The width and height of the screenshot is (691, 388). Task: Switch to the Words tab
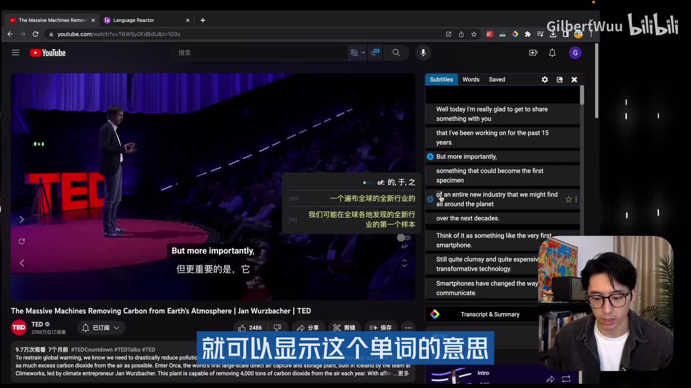[x=471, y=79]
